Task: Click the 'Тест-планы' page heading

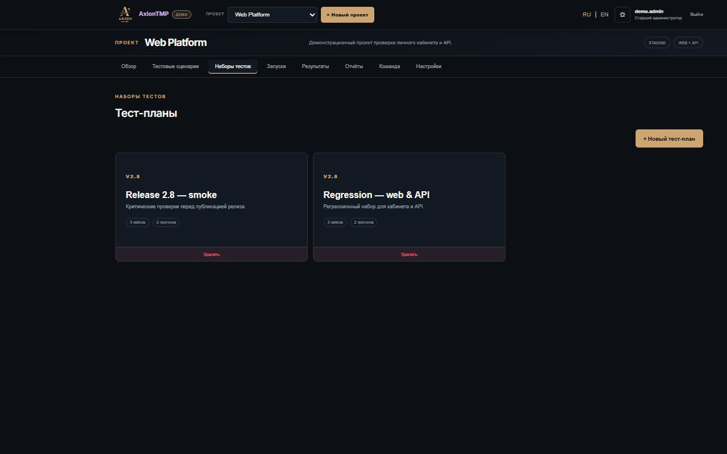Action: coord(146,113)
